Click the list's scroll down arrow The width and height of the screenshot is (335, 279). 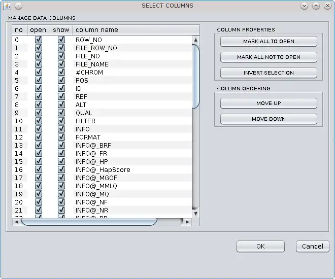tap(196, 214)
